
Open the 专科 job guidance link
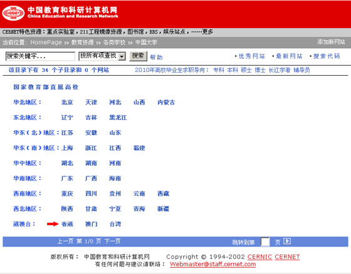coord(219,70)
